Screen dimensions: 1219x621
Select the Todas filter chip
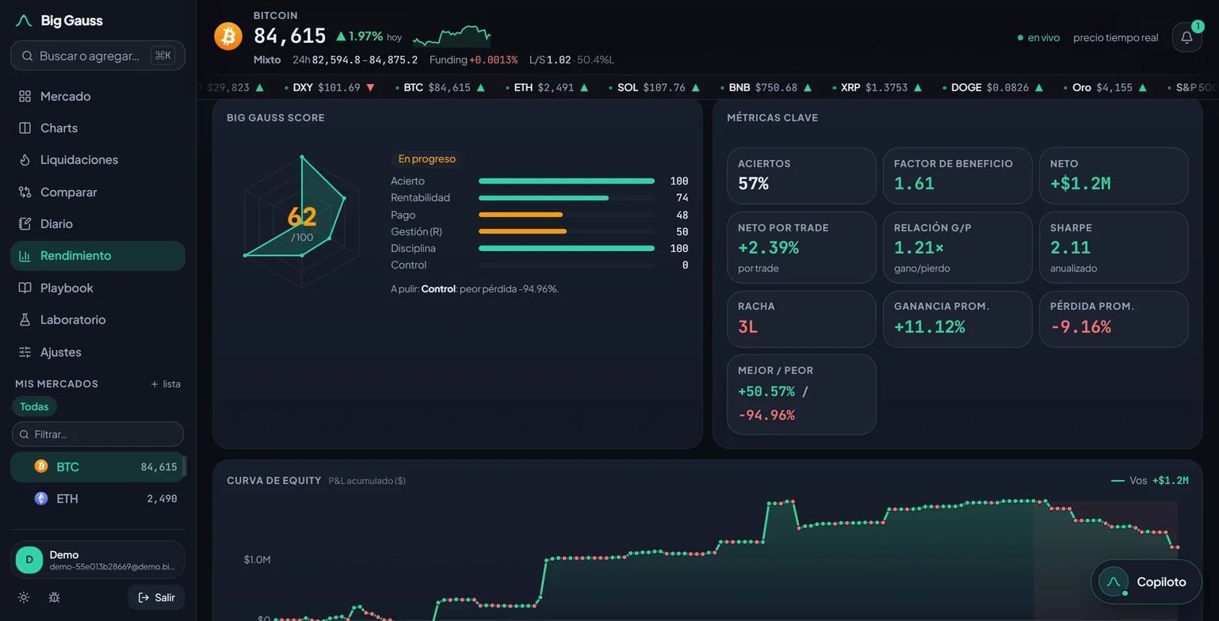pos(34,406)
